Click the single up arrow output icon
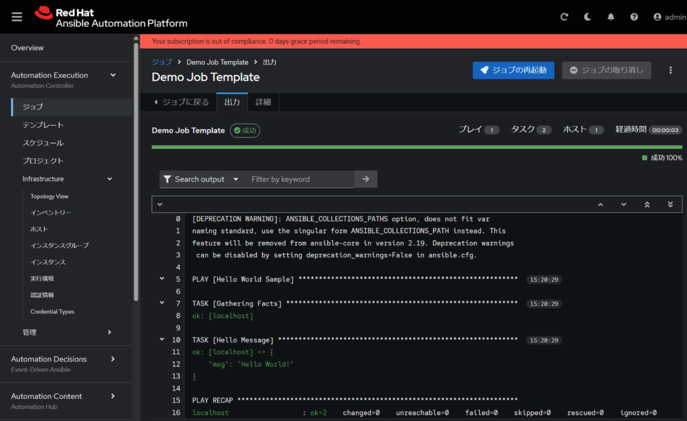The image size is (687, 421). 601,204
